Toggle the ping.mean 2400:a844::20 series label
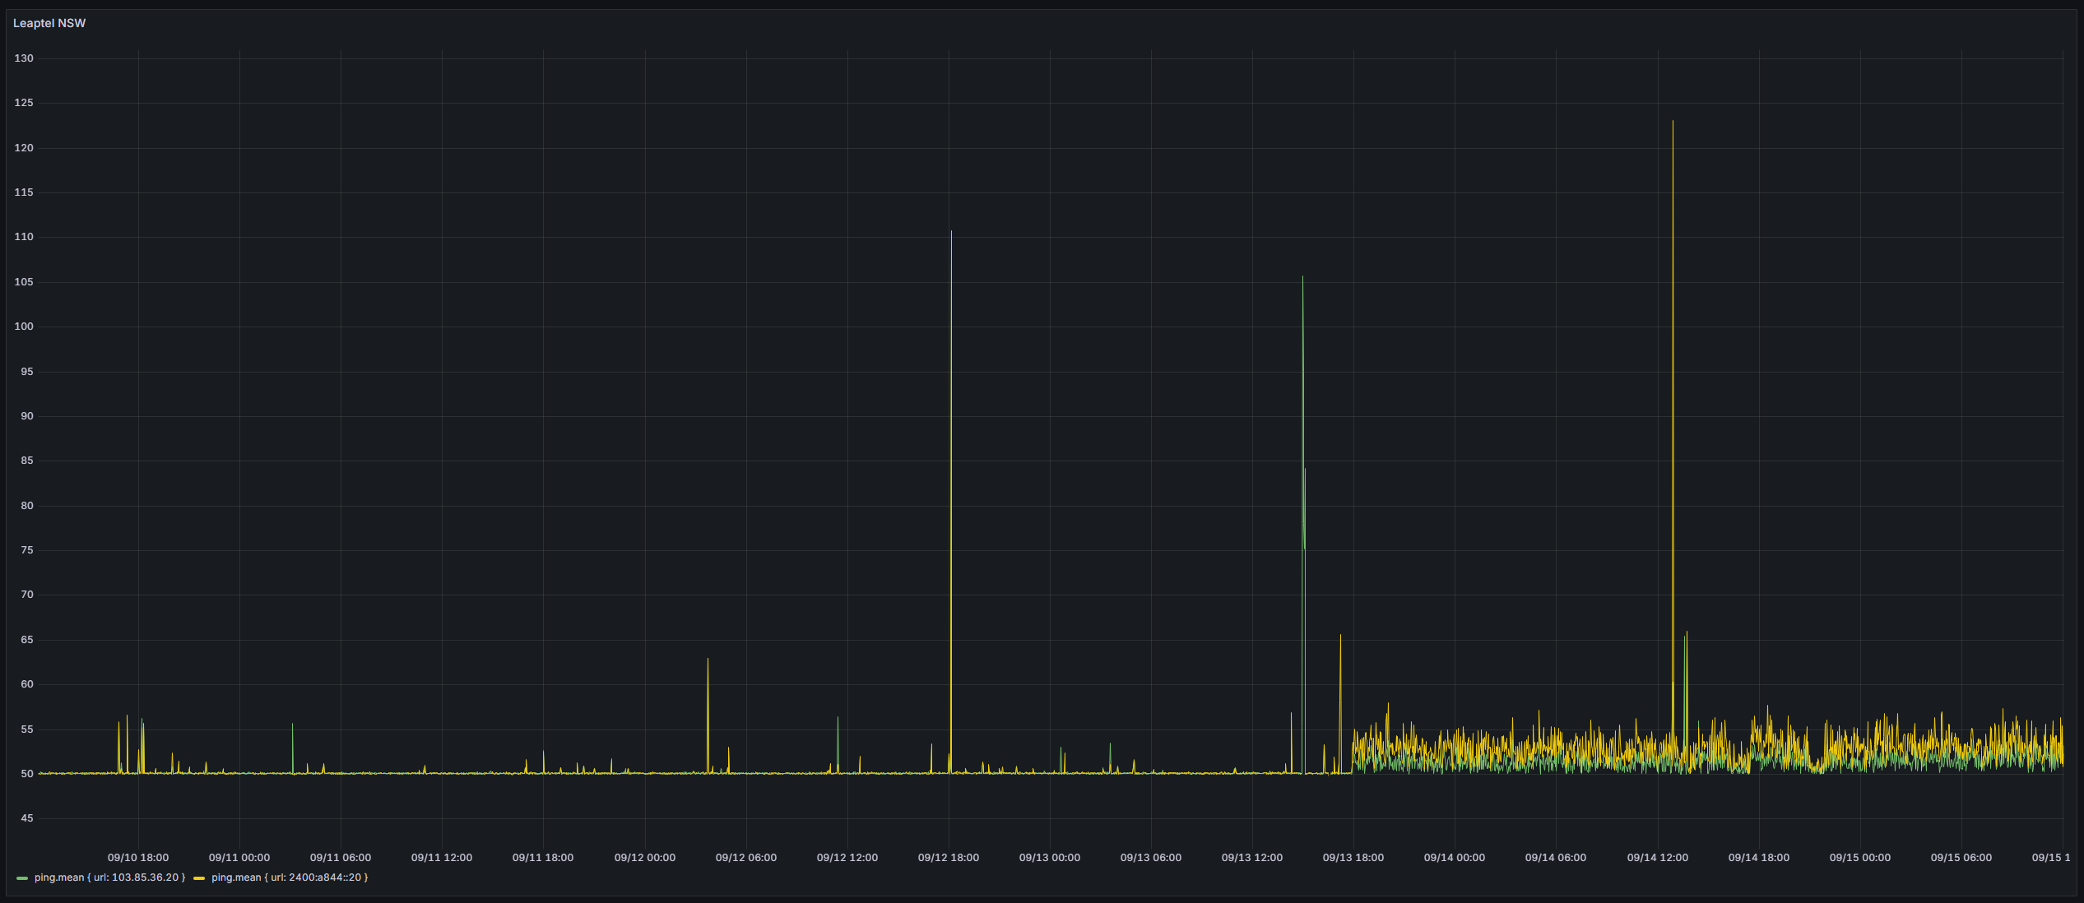 tap(290, 878)
